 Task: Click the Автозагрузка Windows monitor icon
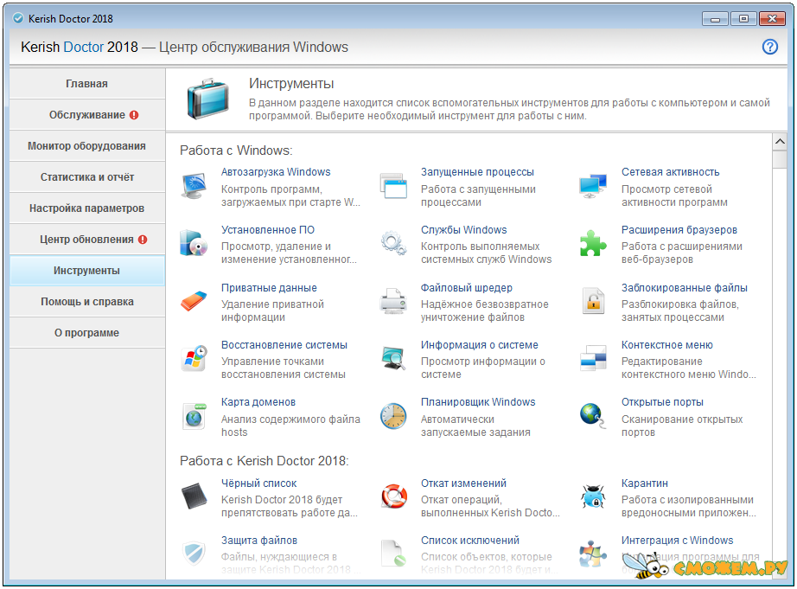point(194,186)
